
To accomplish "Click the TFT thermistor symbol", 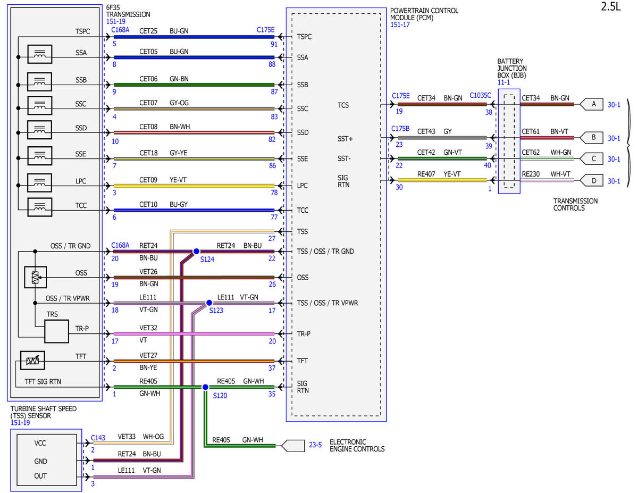I will tap(33, 361).
